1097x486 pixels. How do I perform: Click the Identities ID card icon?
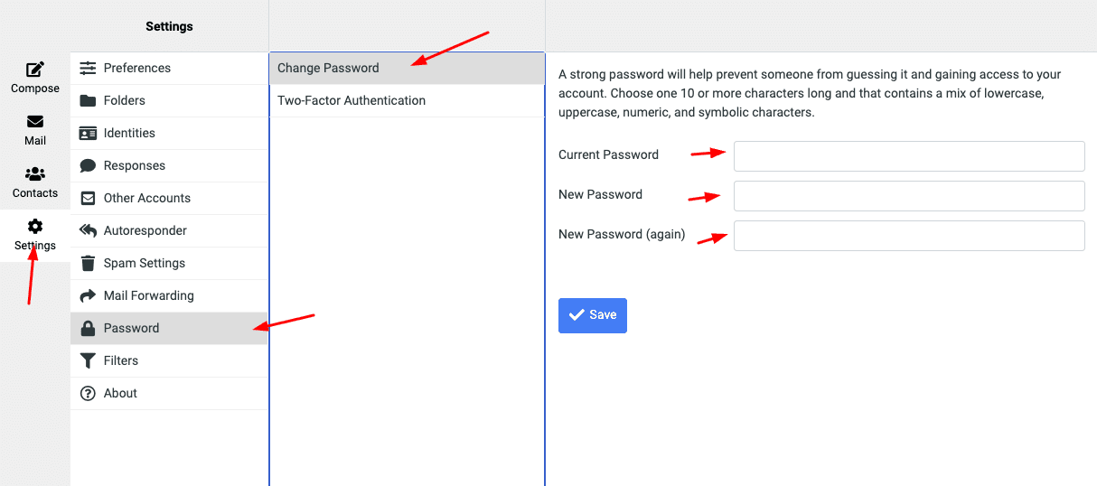(88, 133)
